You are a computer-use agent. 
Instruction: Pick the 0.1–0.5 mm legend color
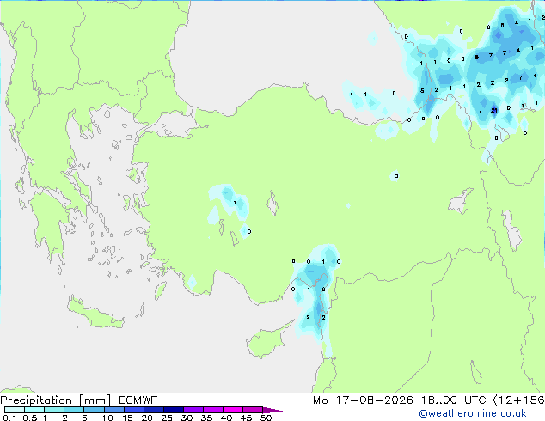[15, 410]
